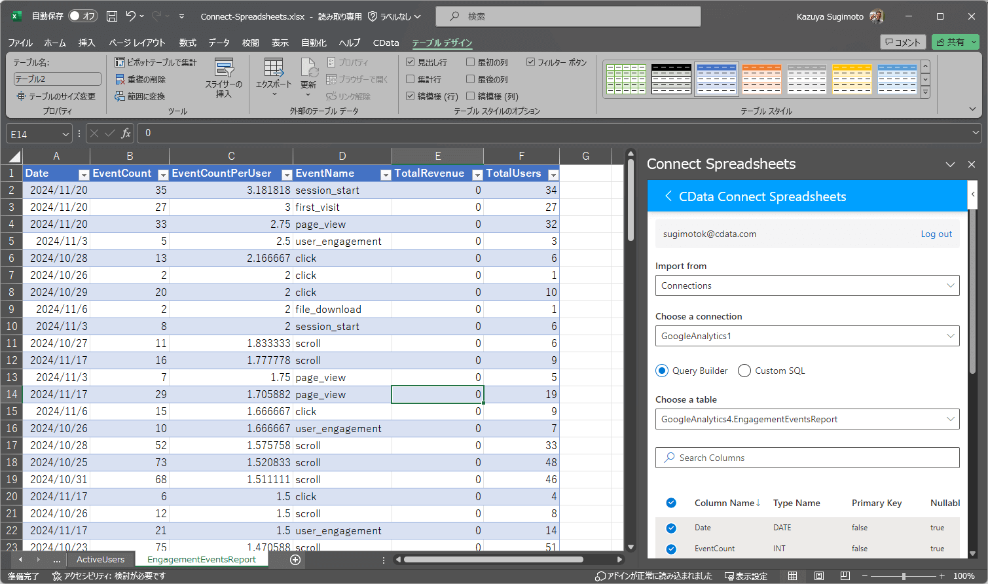This screenshot has height=584, width=988.
Task: Add a new sheet with plus icon
Action: click(295, 560)
